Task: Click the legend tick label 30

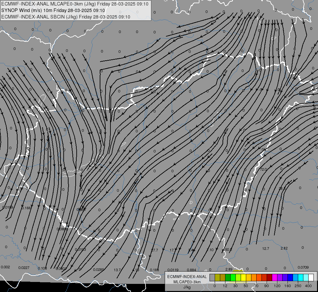Action: click(x=235, y=286)
